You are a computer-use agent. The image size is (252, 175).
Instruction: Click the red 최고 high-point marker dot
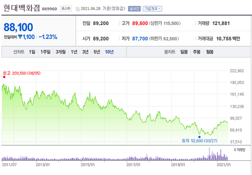point(4,77)
